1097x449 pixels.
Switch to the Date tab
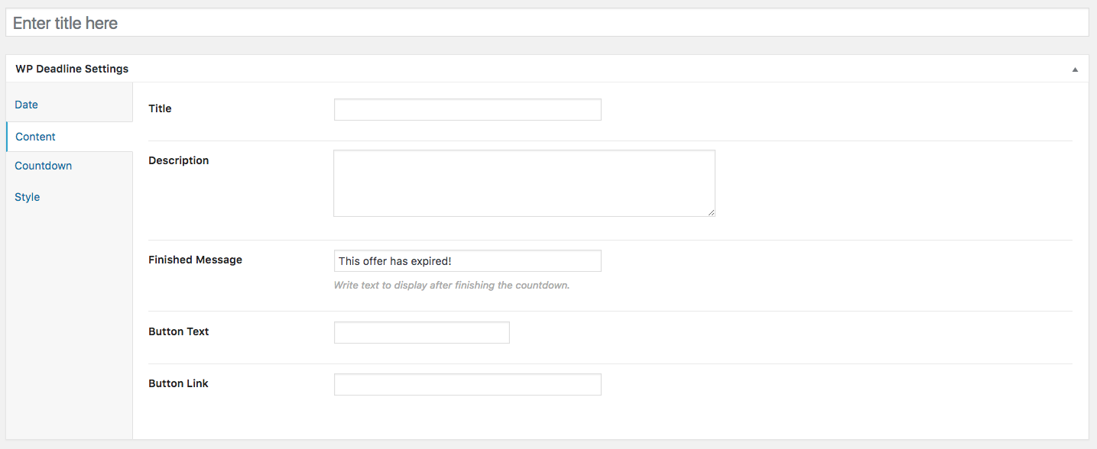click(26, 105)
